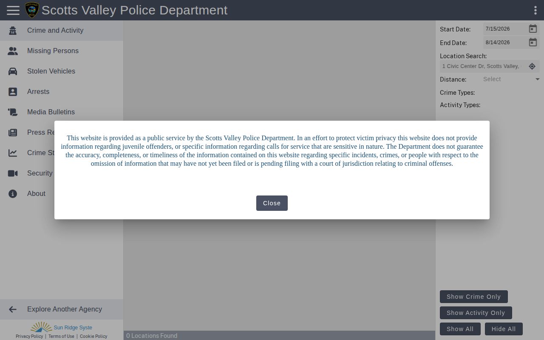Image resolution: width=544 pixels, height=340 pixels.
Task: Click the Security camera video icon
Action: tap(13, 173)
